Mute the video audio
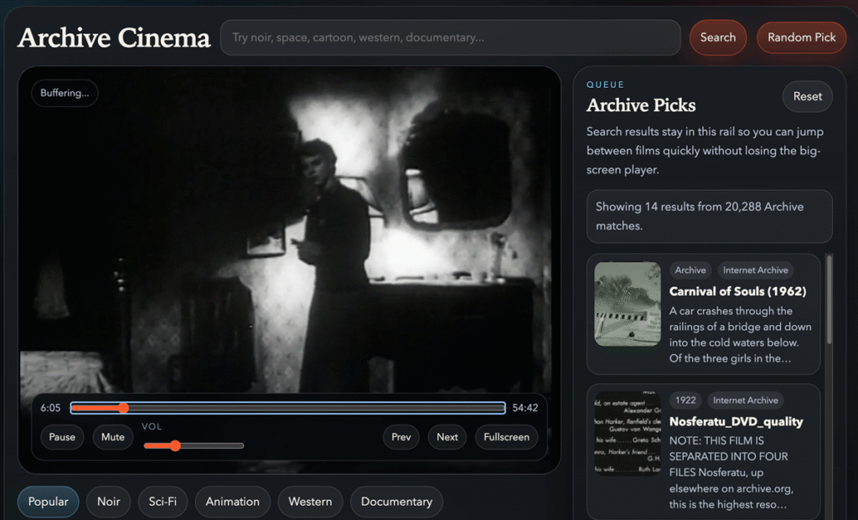Image resolution: width=858 pixels, height=520 pixels. coord(113,437)
